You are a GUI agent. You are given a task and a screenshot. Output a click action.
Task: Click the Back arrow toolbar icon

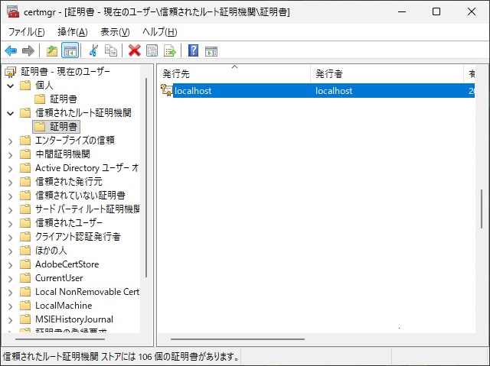(11, 51)
